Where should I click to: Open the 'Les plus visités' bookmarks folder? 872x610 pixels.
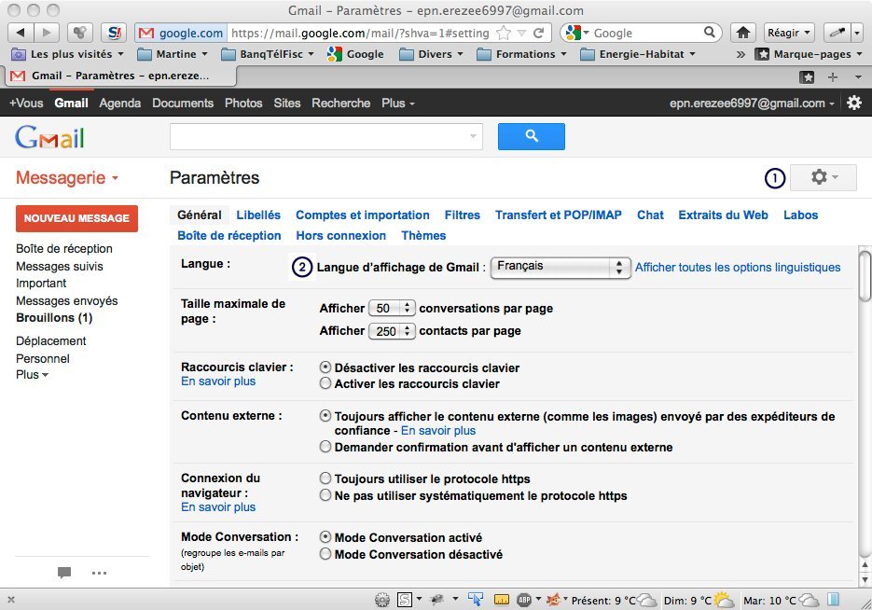[x=67, y=54]
